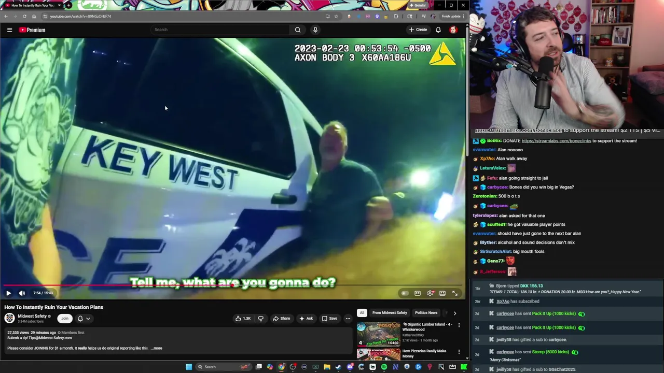Click the YouTube search magnifier button
This screenshot has height=373, width=664.
click(x=298, y=30)
